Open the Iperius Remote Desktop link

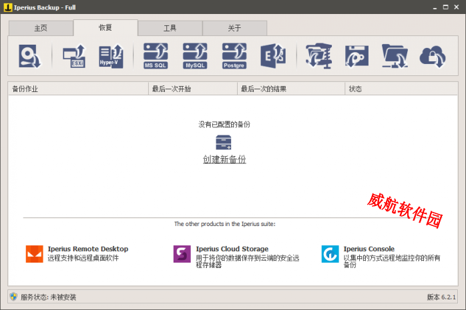87,249
